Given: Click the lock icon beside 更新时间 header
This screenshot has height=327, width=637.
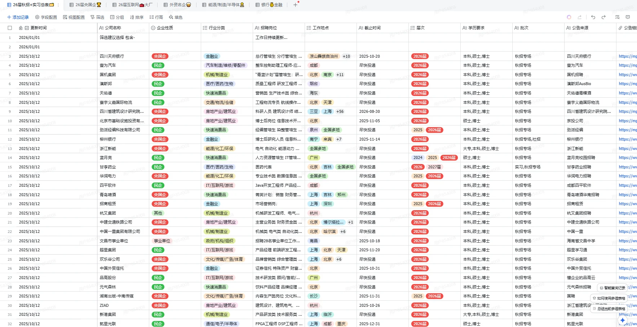Looking at the screenshot, I should 21,28.
